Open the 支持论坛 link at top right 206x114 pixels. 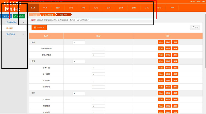click(x=199, y=1)
